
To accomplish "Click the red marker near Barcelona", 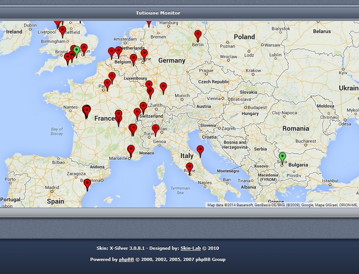I will (x=87, y=184).
